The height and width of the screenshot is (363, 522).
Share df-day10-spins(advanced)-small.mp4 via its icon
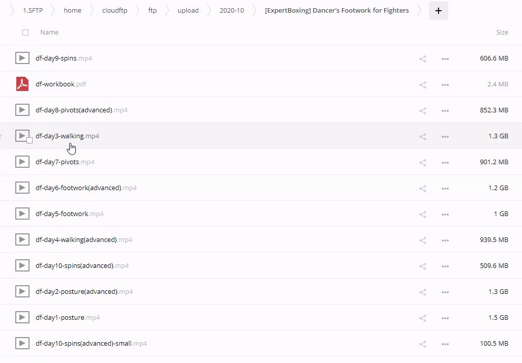tap(422, 344)
